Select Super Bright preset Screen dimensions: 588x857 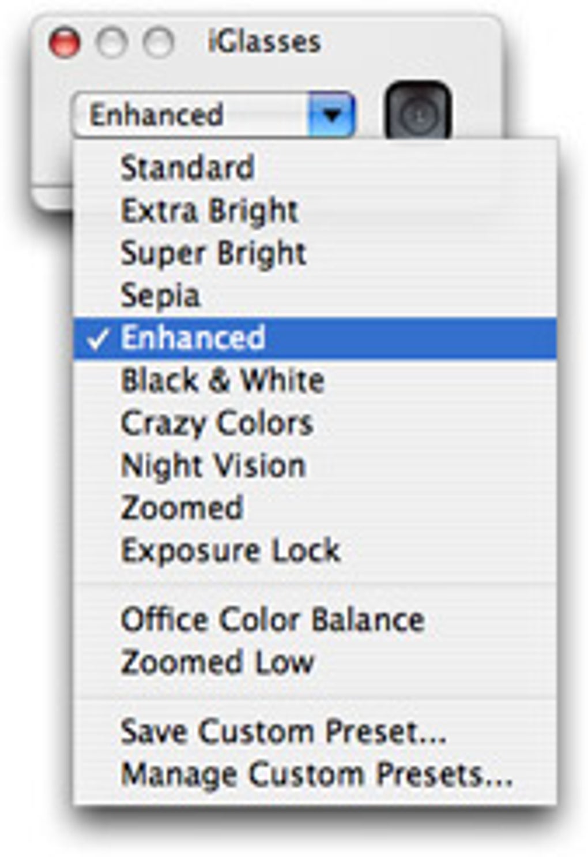(315, 253)
